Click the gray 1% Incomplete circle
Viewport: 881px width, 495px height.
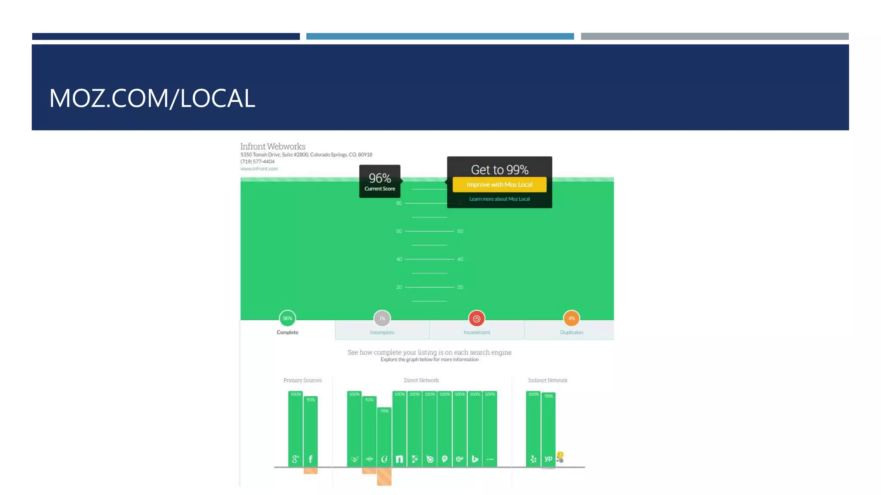pos(382,318)
